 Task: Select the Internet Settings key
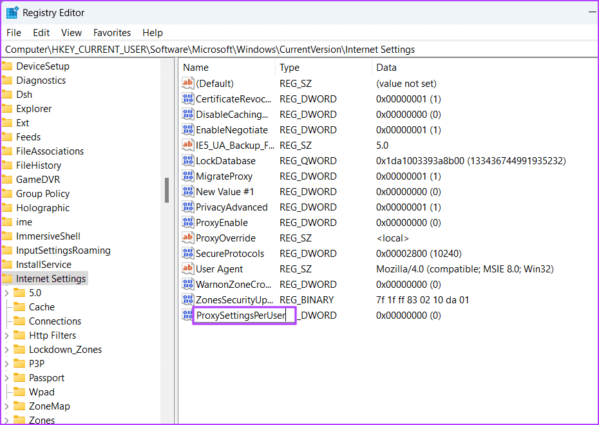point(50,279)
